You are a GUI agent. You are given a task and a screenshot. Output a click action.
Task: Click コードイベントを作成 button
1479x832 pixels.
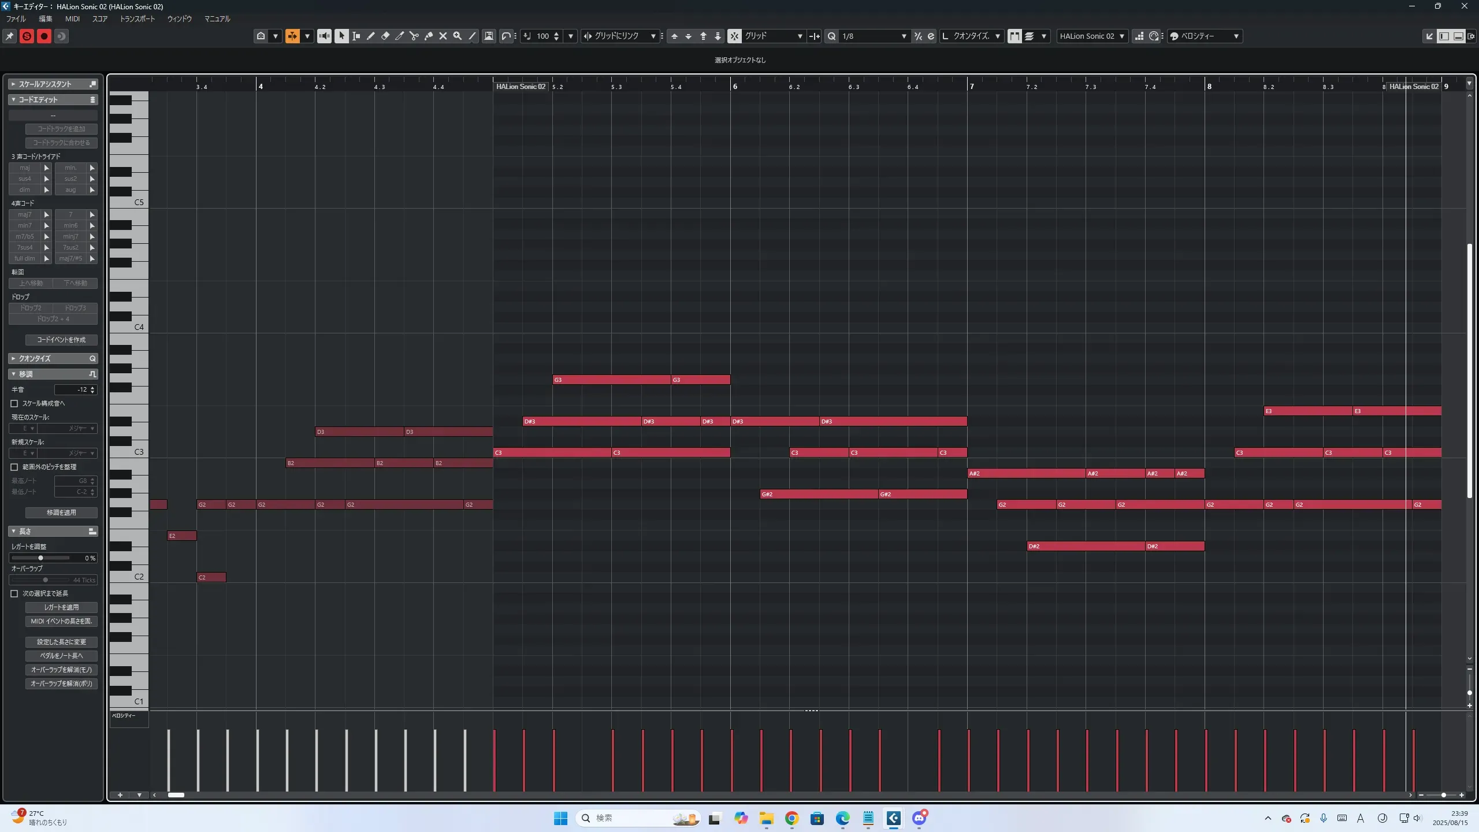point(61,340)
